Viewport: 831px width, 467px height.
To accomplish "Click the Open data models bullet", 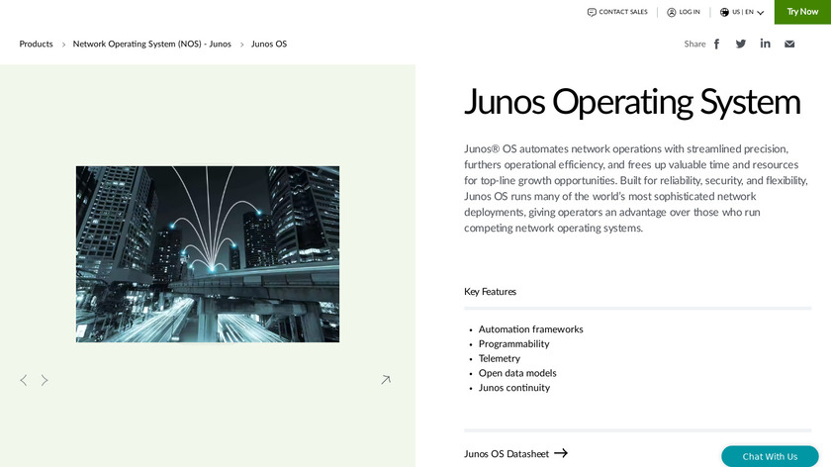I will 517,373.
